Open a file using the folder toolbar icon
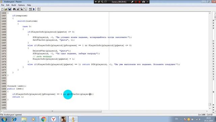This screenshot has height=122, width=216. point(6,9)
